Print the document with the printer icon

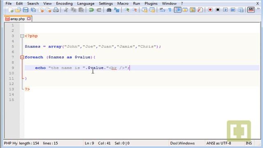click(x=56, y=10)
